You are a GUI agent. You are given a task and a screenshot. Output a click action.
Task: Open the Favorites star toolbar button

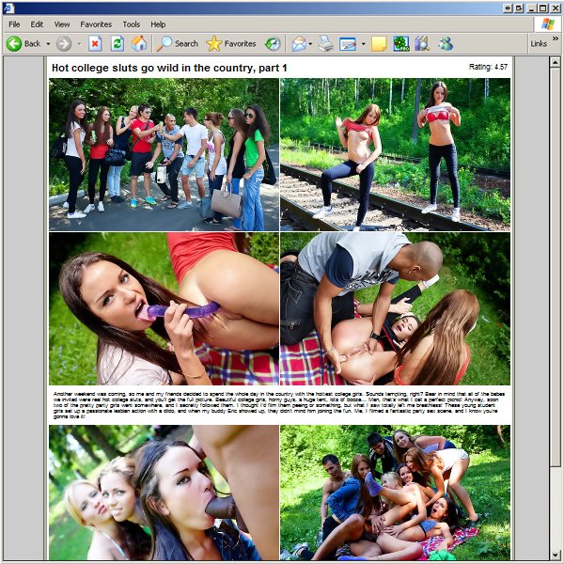pos(231,44)
